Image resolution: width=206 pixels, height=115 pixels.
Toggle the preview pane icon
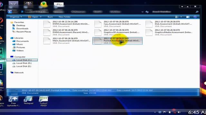click(188, 17)
